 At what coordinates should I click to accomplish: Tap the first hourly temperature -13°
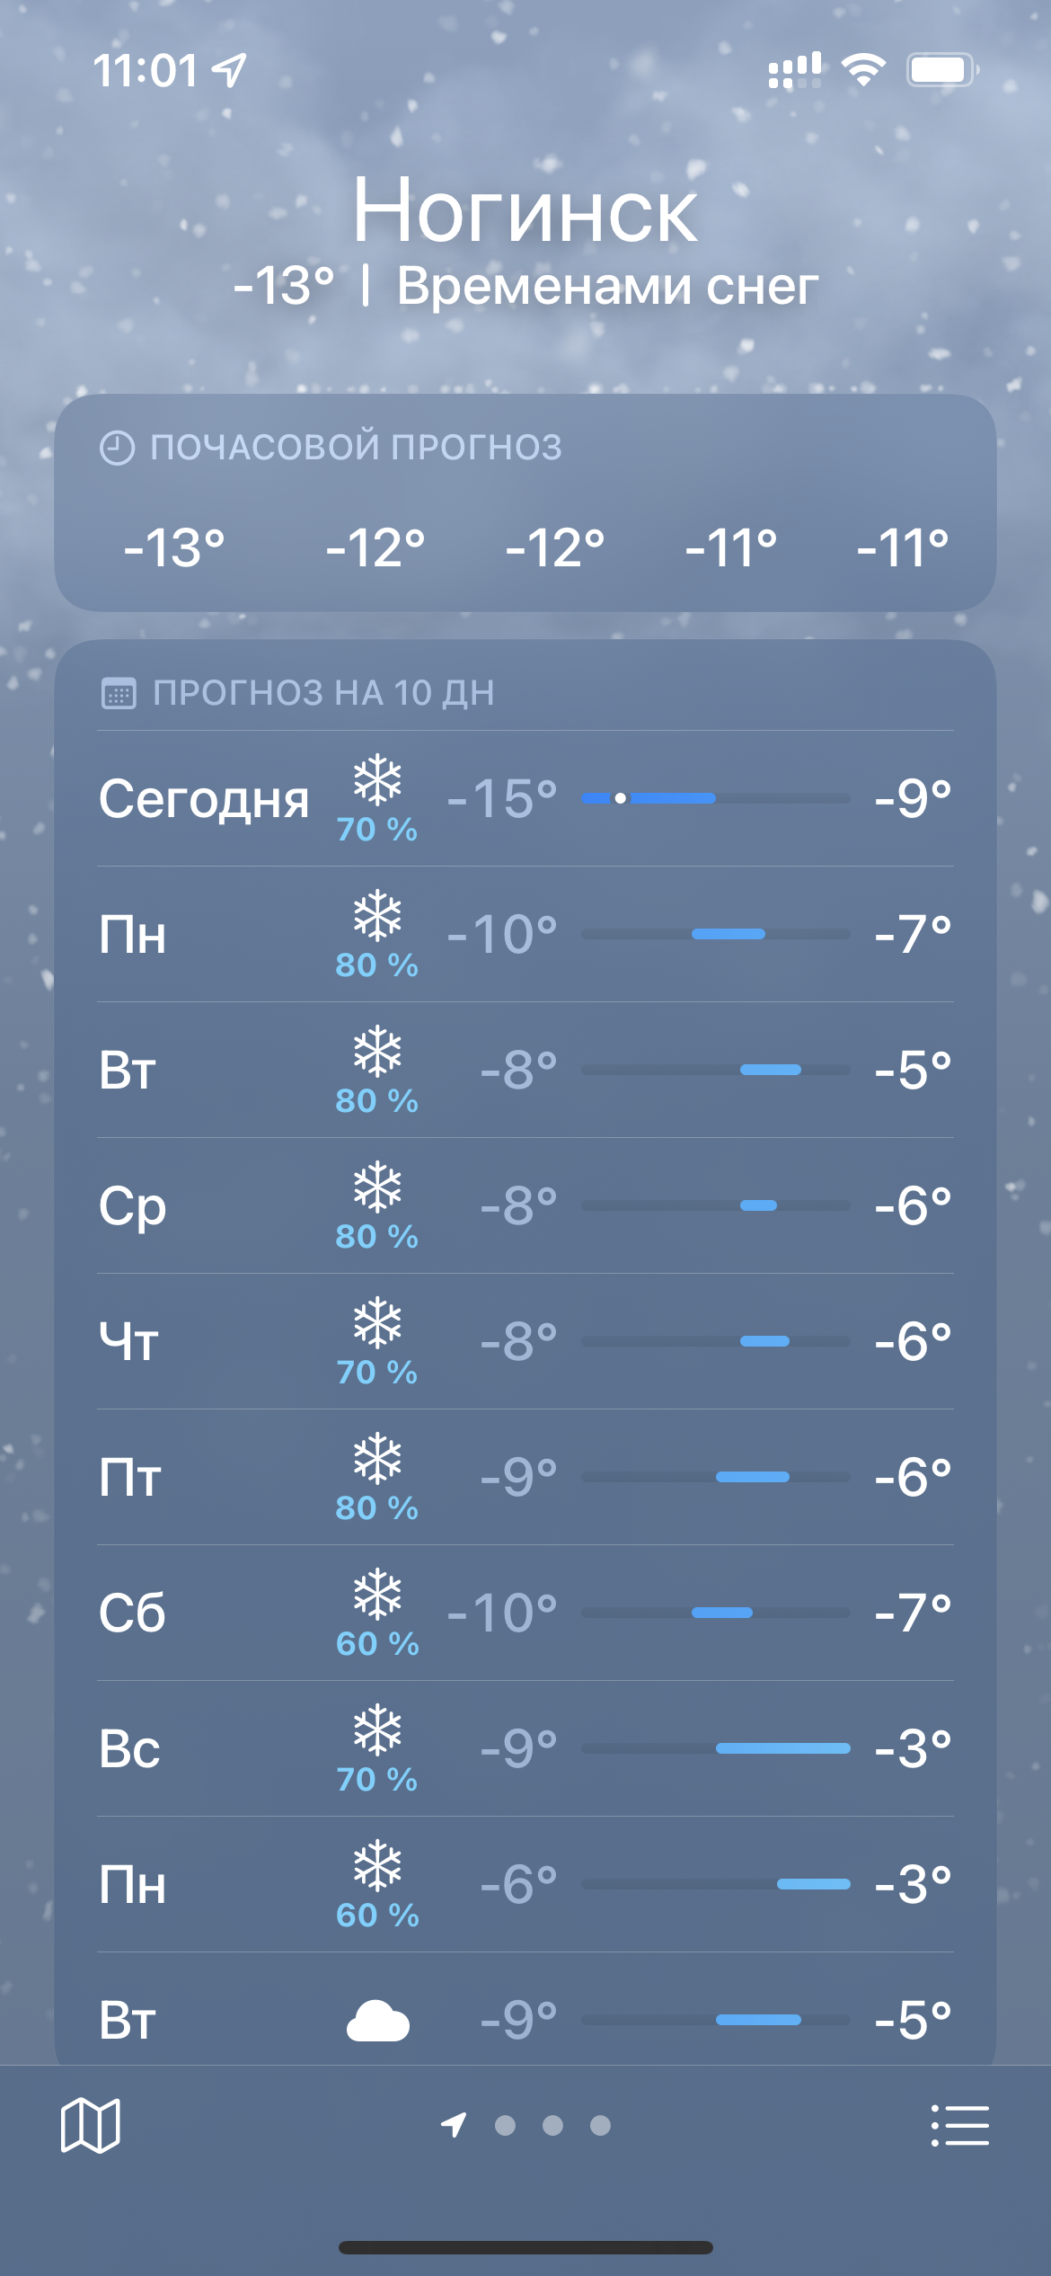tap(174, 547)
